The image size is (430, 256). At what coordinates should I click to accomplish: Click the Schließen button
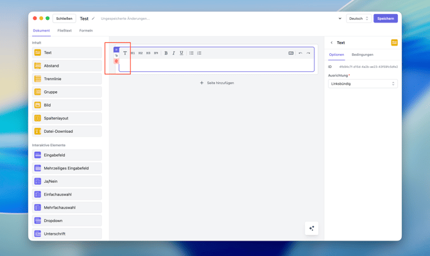[x=64, y=19]
